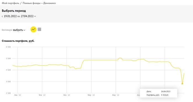193x102 pixels.
Task: Click the peak of the yellow line in March
Action: tap(120, 58)
